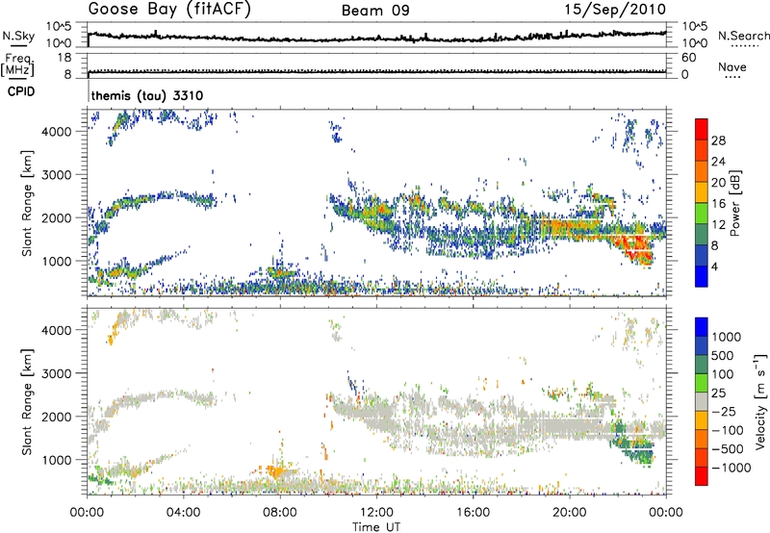This screenshot has height=533, width=770.
Task: Click the gray band of velocity colorbar
Action: tap(702, 401)
